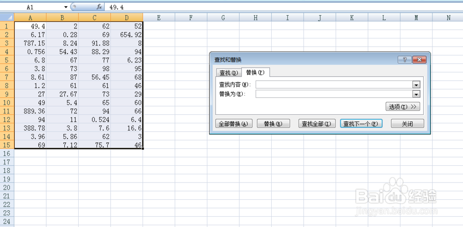Select row 1 header
This screenshot has width=463, height=227.
(7, 26)
